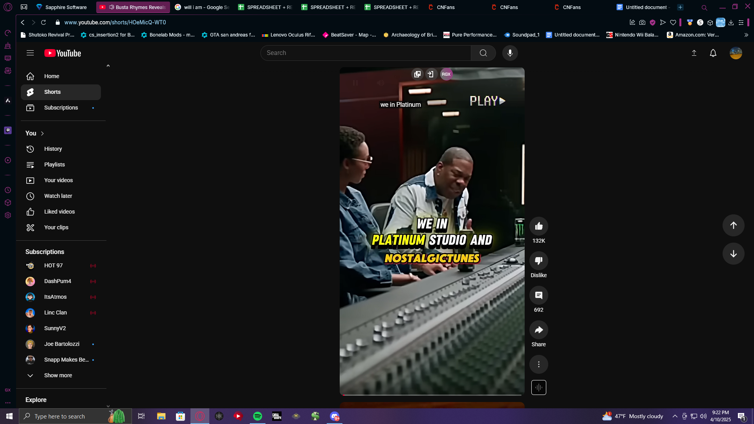Image resolution: width=754 pixels, height=424 pixels.
Task: Expand Show more subscriptions
Action: pos(58,375)
